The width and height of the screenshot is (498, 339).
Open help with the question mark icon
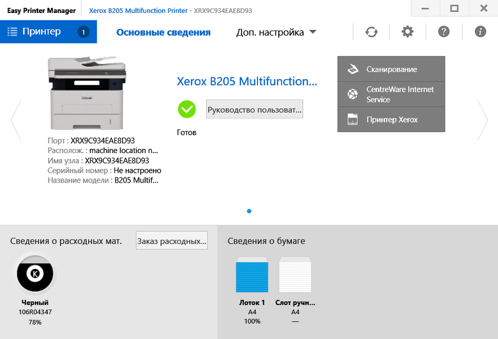tap(444, 32)
